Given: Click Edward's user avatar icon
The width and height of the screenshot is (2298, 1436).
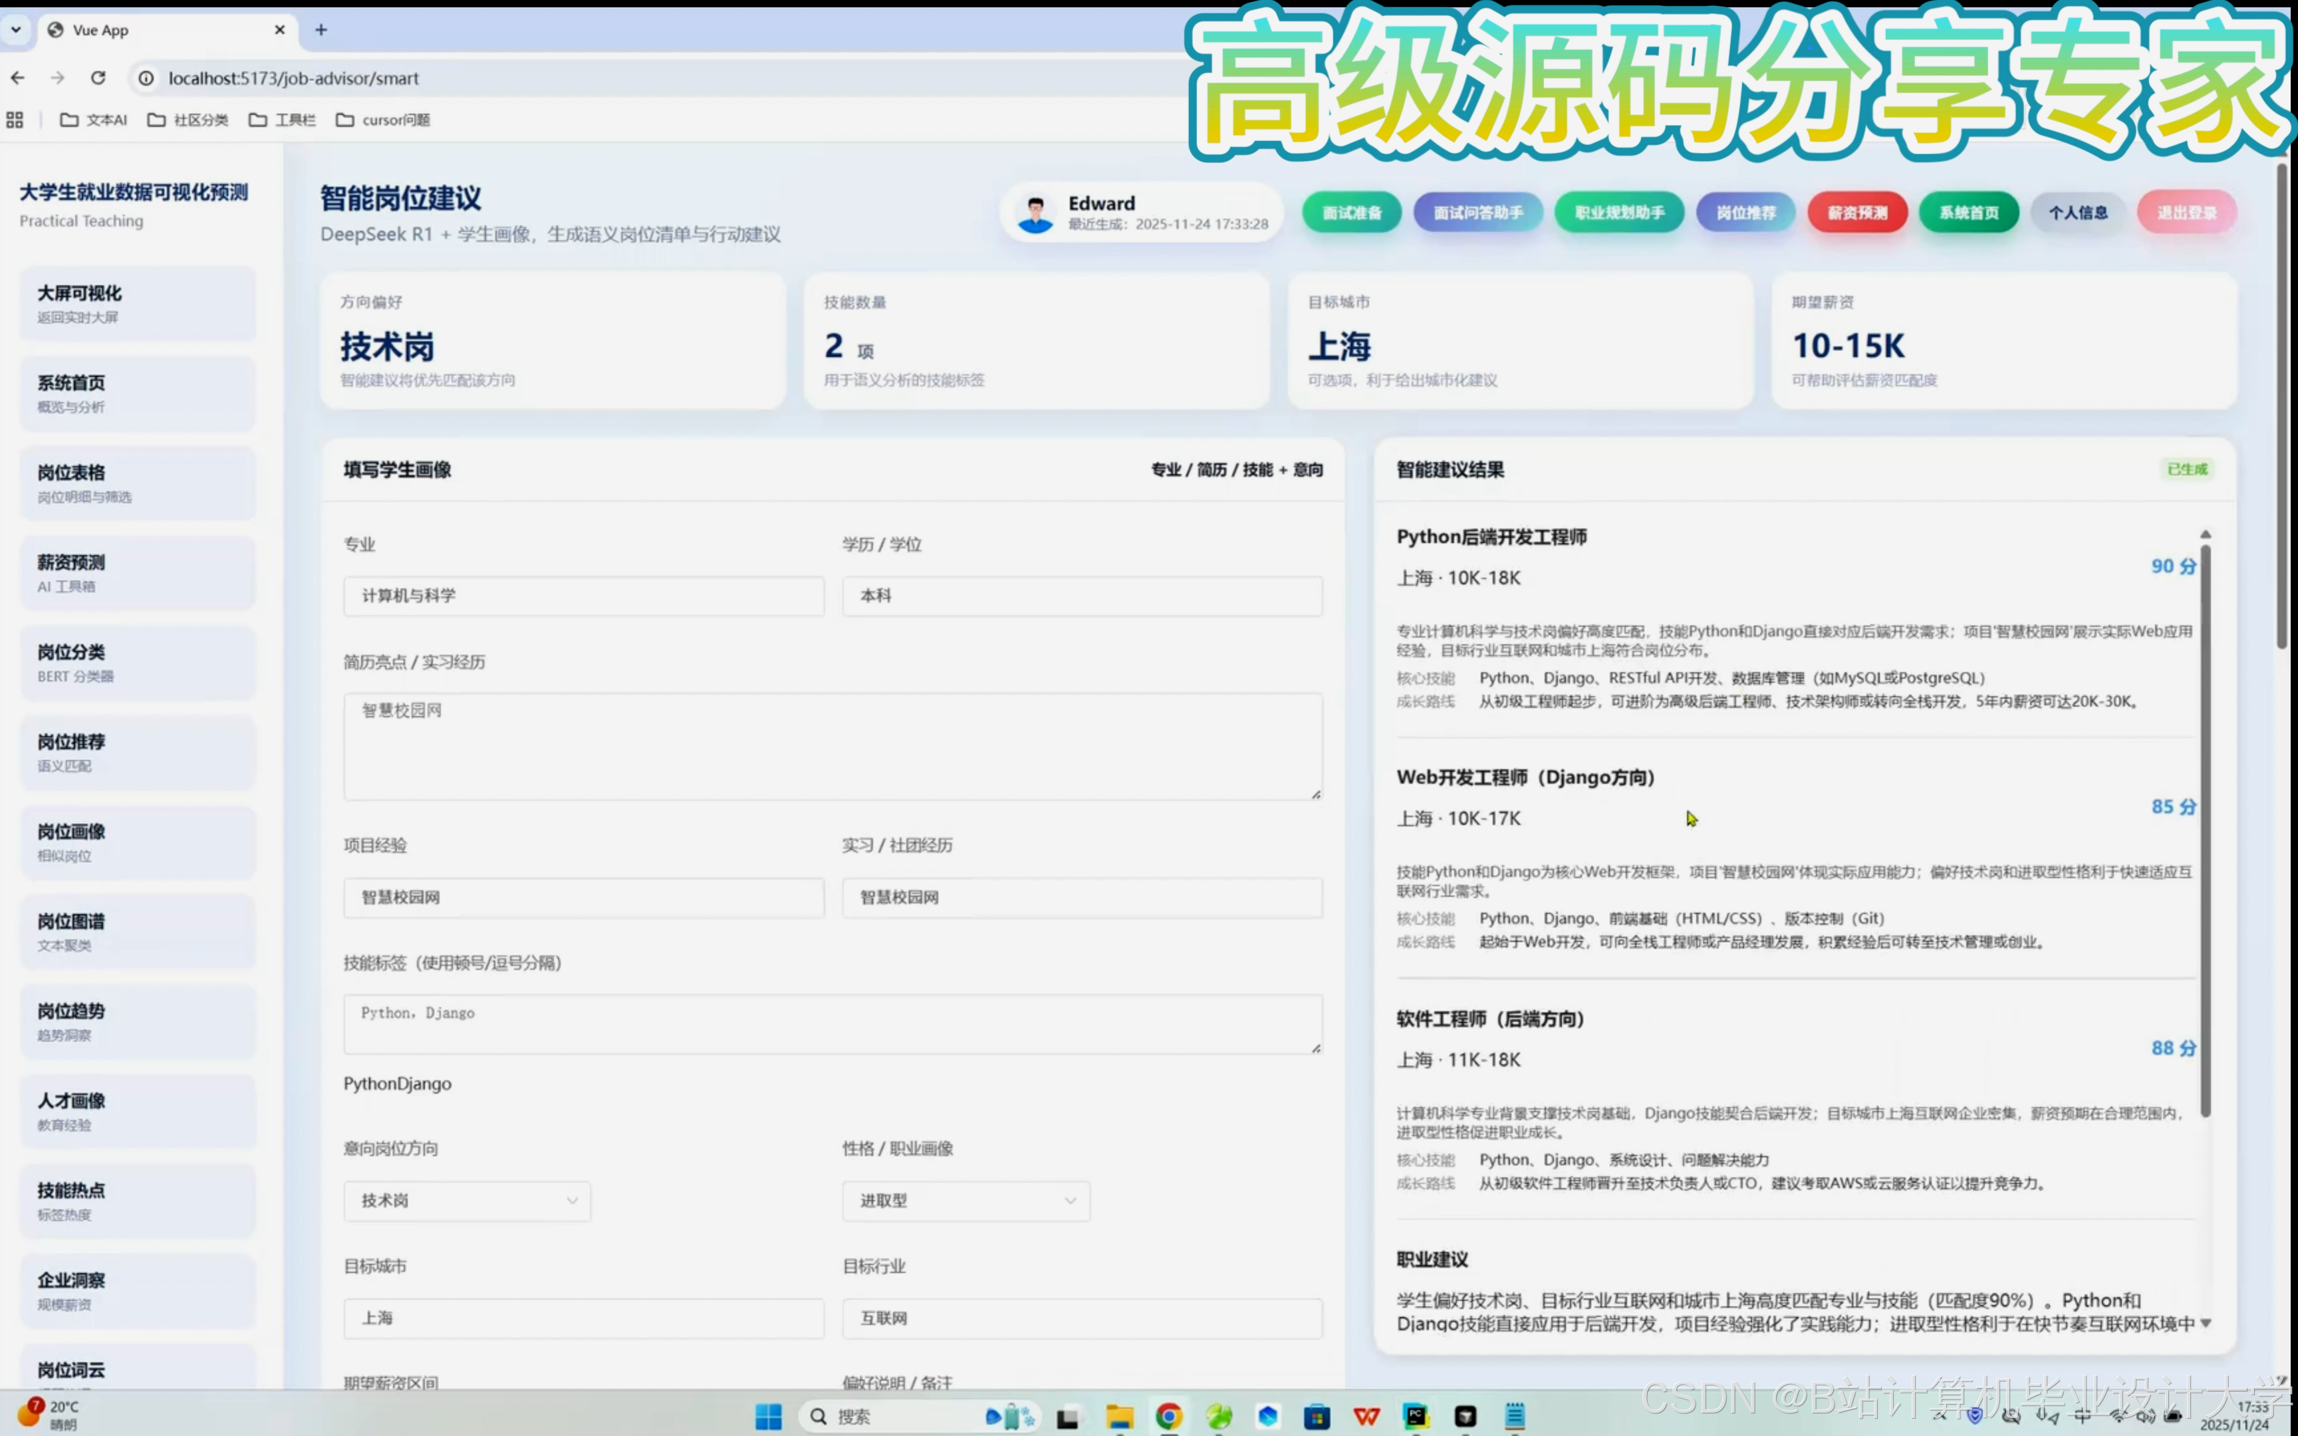Looking at the screenshot, I should [x=1035, y=213].
